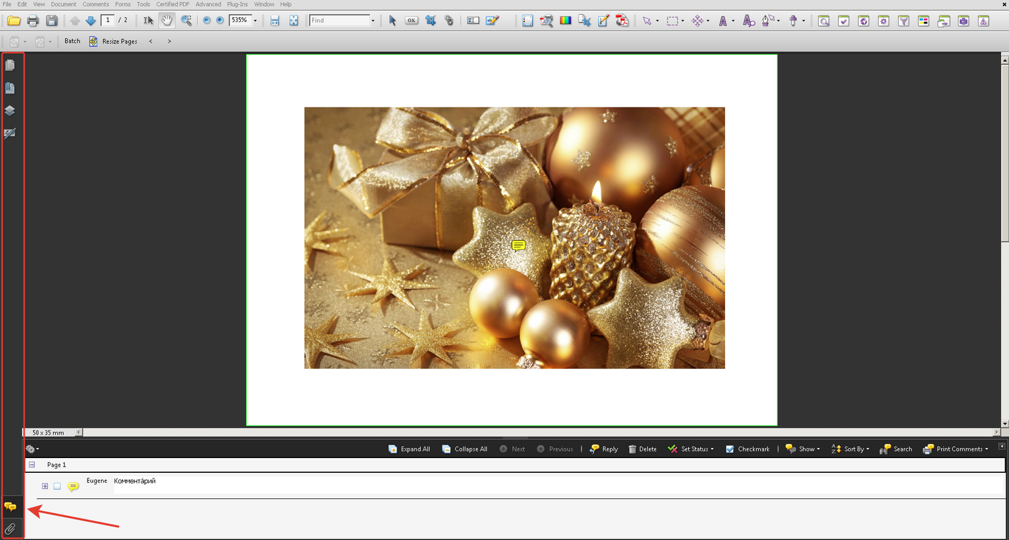Click the purple filter funnel toolbar icon
This screenshot has width=1009, height=540.
click(x=904, y=21)
